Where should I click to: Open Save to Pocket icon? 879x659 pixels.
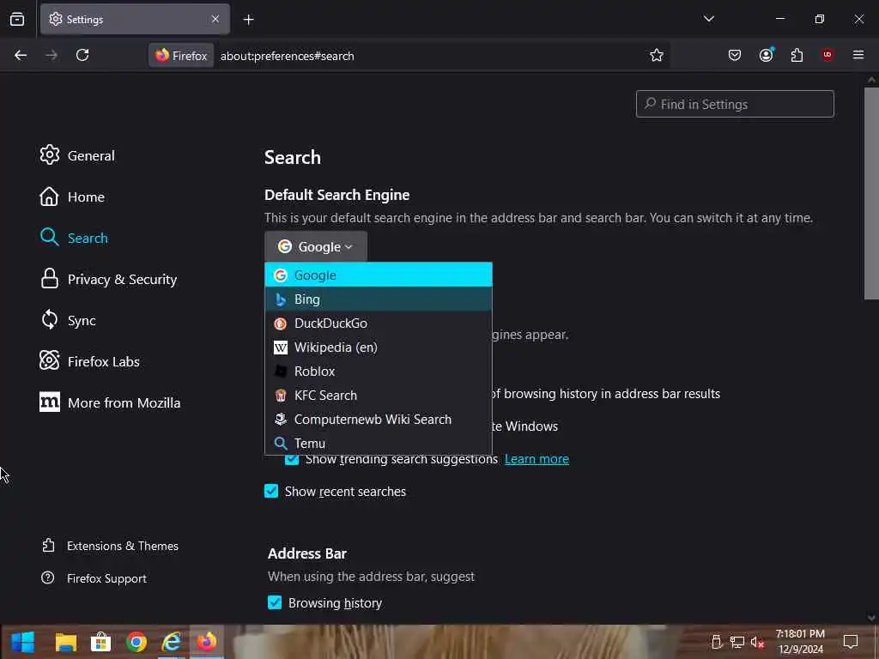pyautogui.click(x=735, y=55)
